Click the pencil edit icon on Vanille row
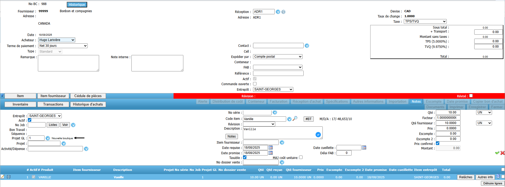 (3, 177)
